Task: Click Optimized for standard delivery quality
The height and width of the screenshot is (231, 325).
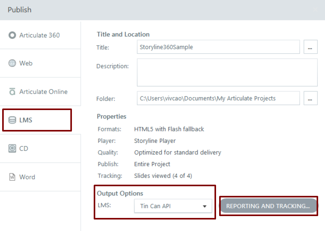Action: pyautogui.click(x=178, y=153)
